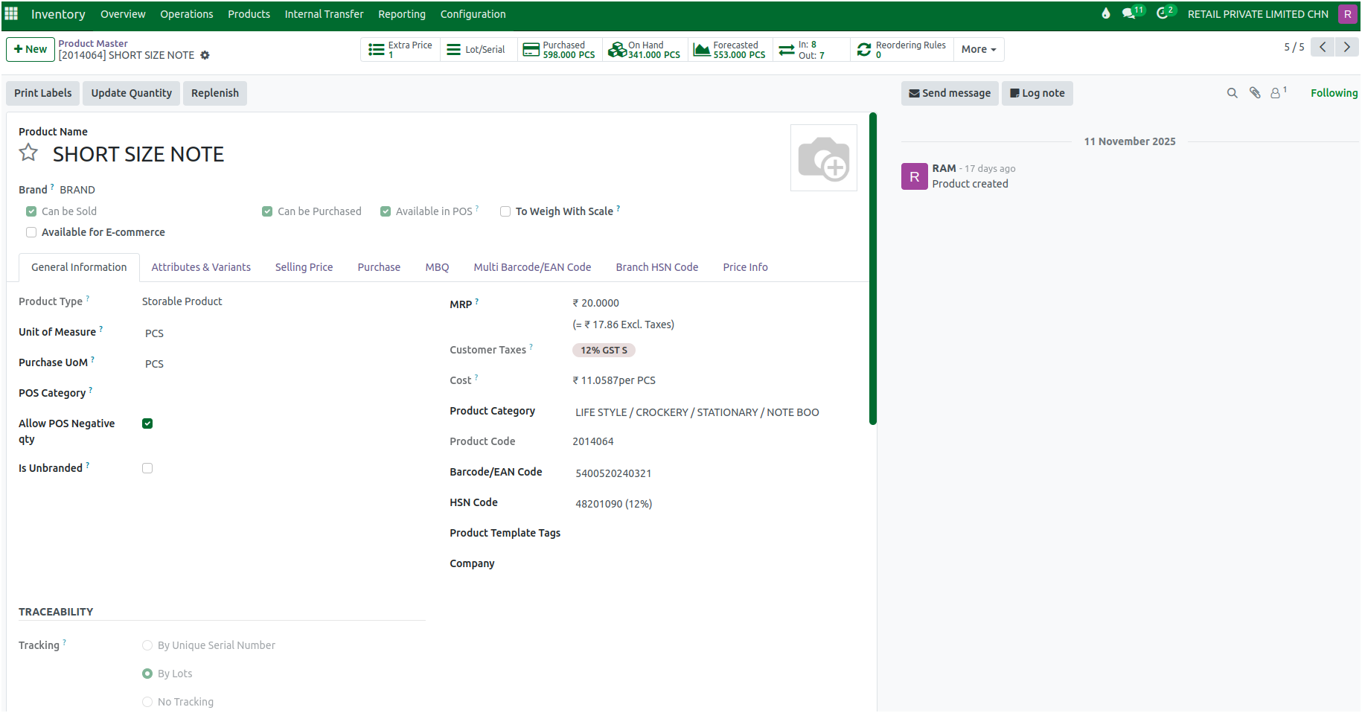
Task: Add a product image via the camera placeholder
Action: tap(823, 157)
